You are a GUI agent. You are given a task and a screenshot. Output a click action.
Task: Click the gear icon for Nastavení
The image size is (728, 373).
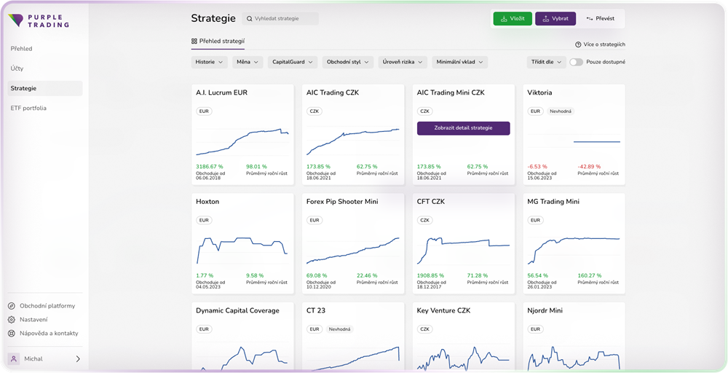tap(12, 320)
